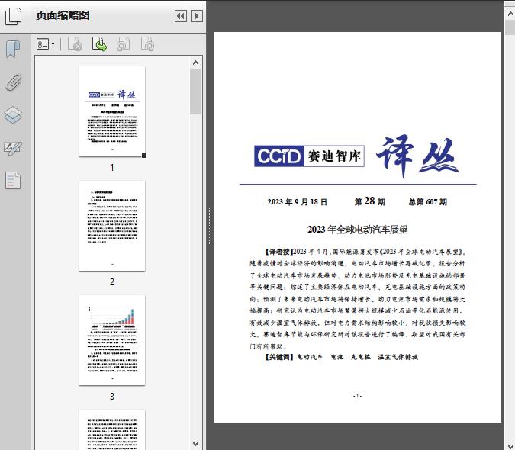Click the extract/insert pages green arrow icon

pyautogui.click(x=99, y=44)
